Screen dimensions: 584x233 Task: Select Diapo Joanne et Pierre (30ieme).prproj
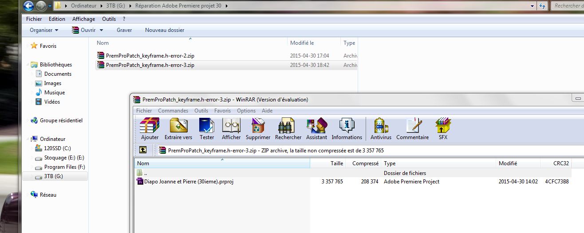coord(185,182)
